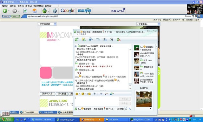Viewport: 203px width, 122px height.
Task: Open the 選項 menu in KKMAN
Action: point(28,6)
